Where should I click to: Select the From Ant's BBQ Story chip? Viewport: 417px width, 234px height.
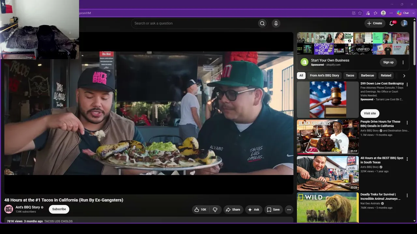click(324, 75)
